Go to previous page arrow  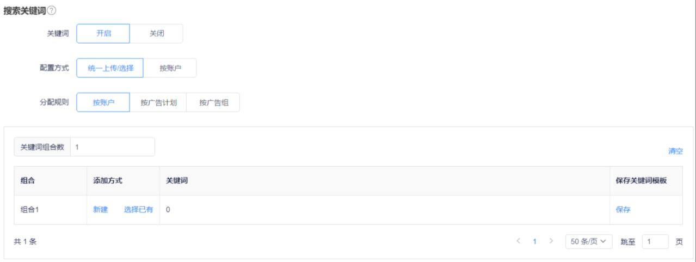(x=518, y=241)
